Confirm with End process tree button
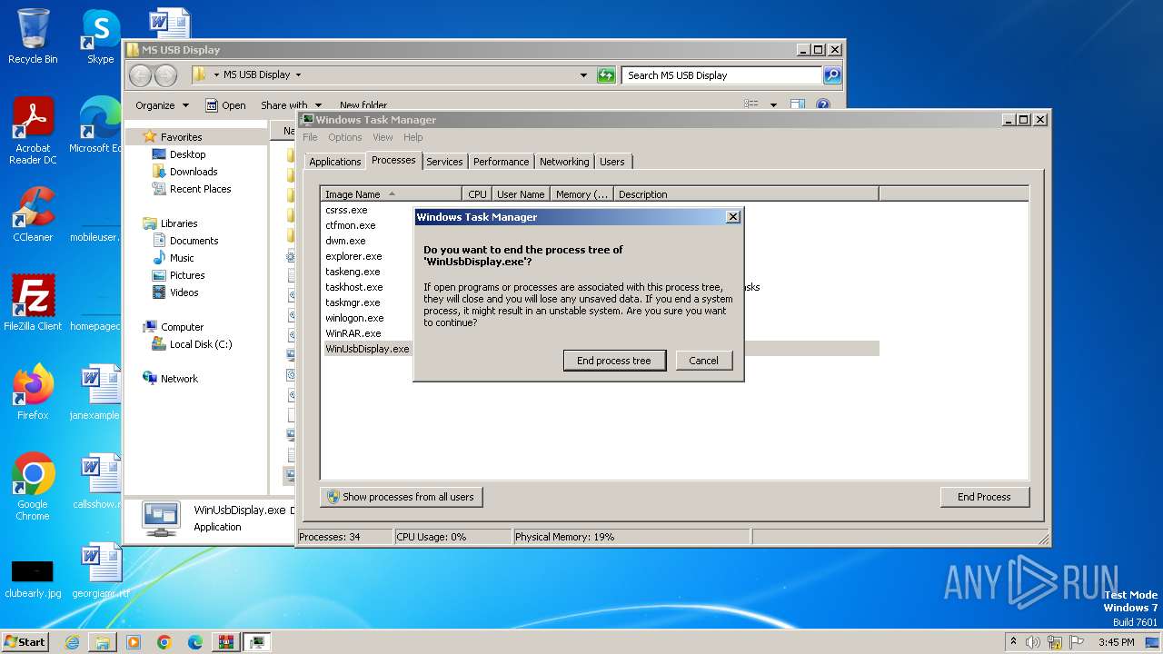Viewport: 1163px width, 654px height. click(x=614, y=361)
